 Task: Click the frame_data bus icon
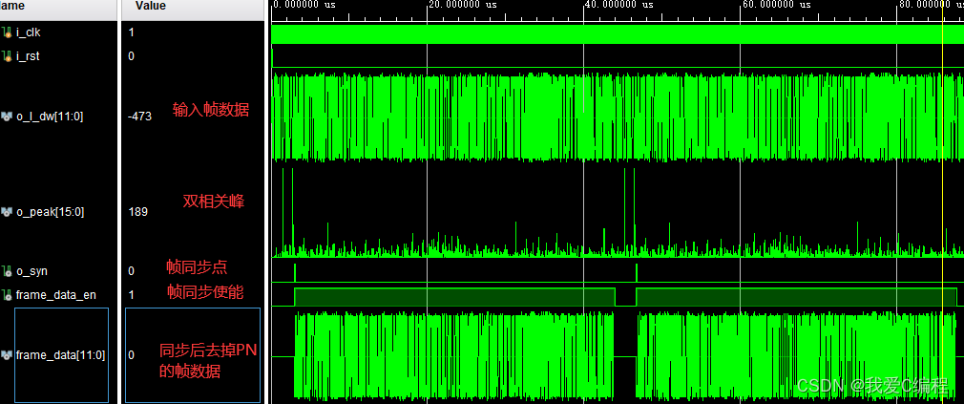pyautogui.click(x=8, y=354)
